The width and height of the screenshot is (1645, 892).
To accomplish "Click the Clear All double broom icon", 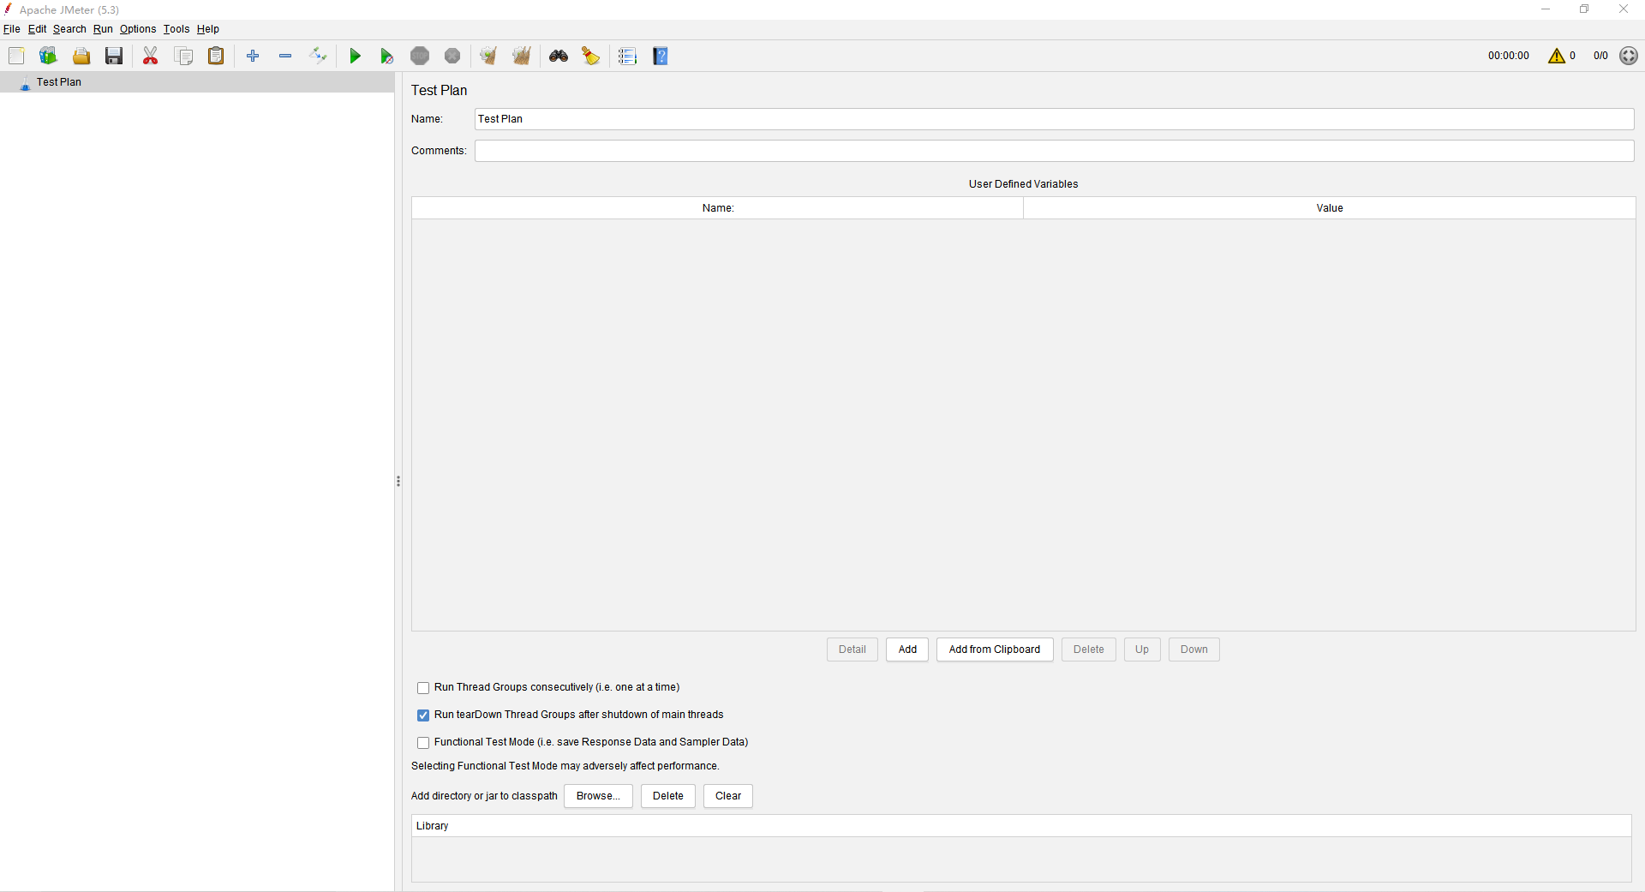I will point(522,56).
